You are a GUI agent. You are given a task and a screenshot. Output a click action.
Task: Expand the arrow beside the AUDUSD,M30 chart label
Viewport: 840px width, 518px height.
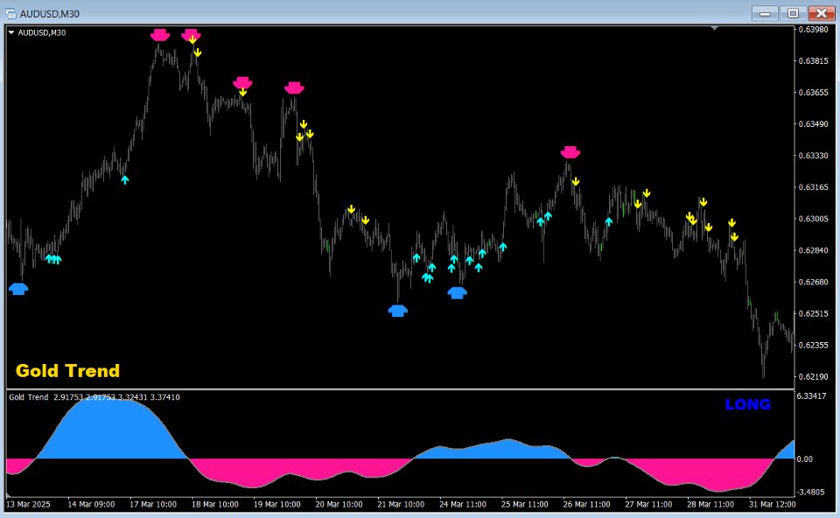coord(11,31)
